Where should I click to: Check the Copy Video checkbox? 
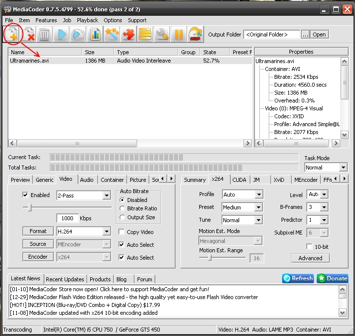[122, 232]
